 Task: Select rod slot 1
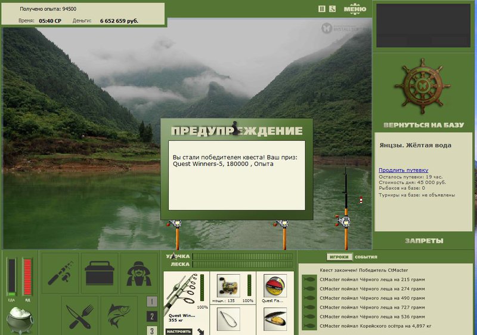152,302
